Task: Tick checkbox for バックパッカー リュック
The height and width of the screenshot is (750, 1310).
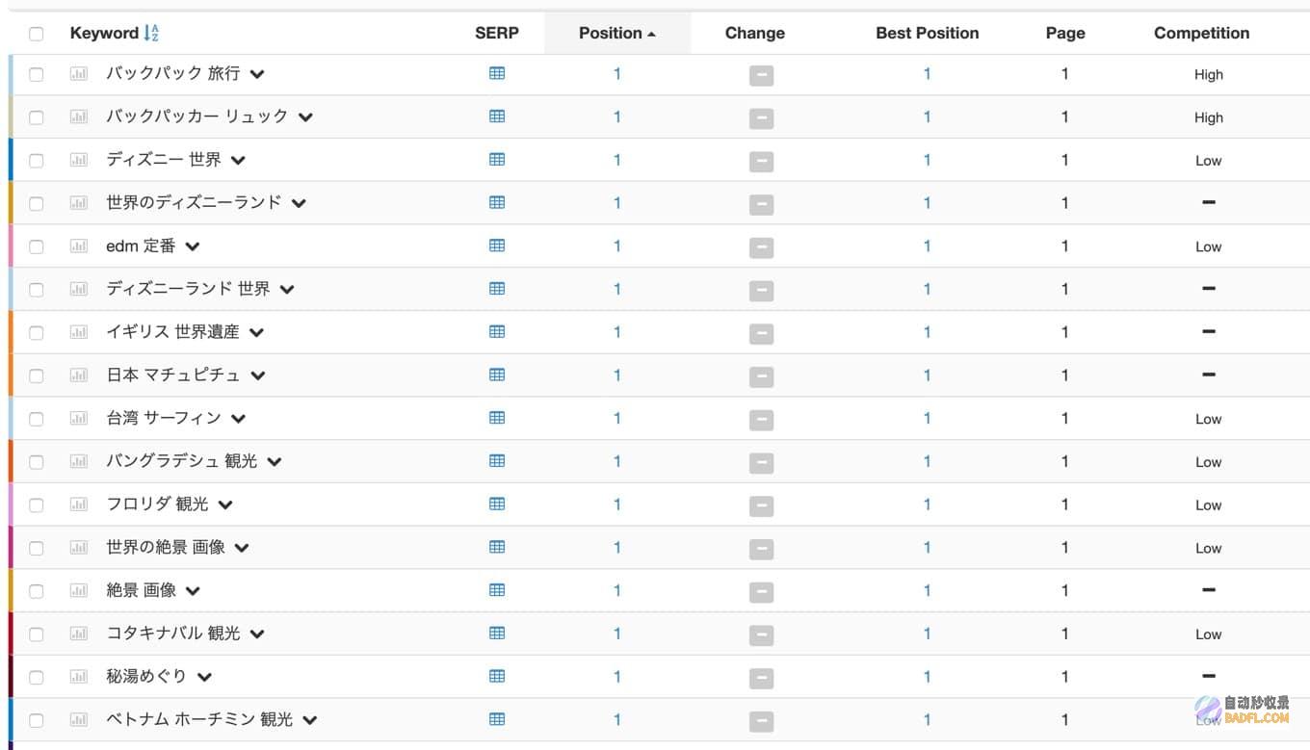Action: click(x=37, y=117)
